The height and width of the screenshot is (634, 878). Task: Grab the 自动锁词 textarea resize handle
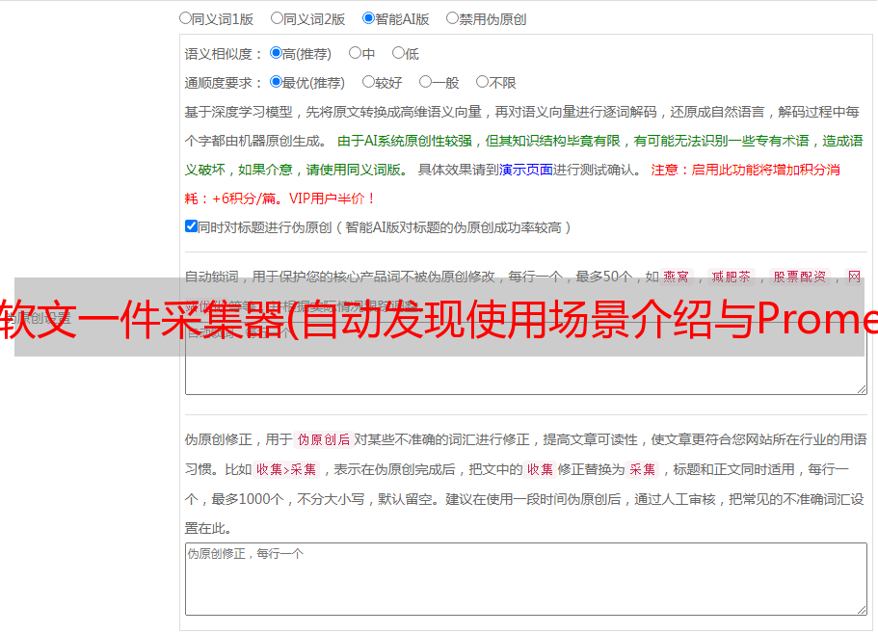coord(862,389)
